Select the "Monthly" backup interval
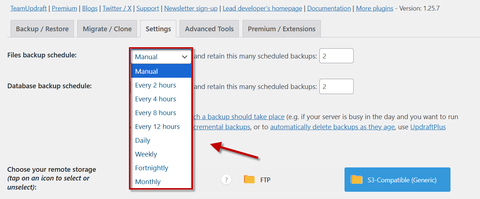 click(148, 182)
